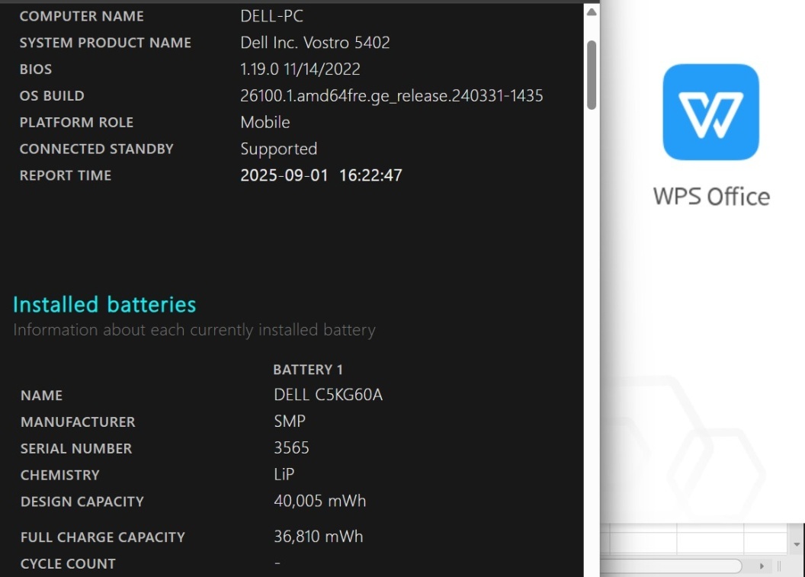Click the CYCLE COUNT label
Image resolution: width=805 pixels, height=577 pixels.
pos(68,564)
